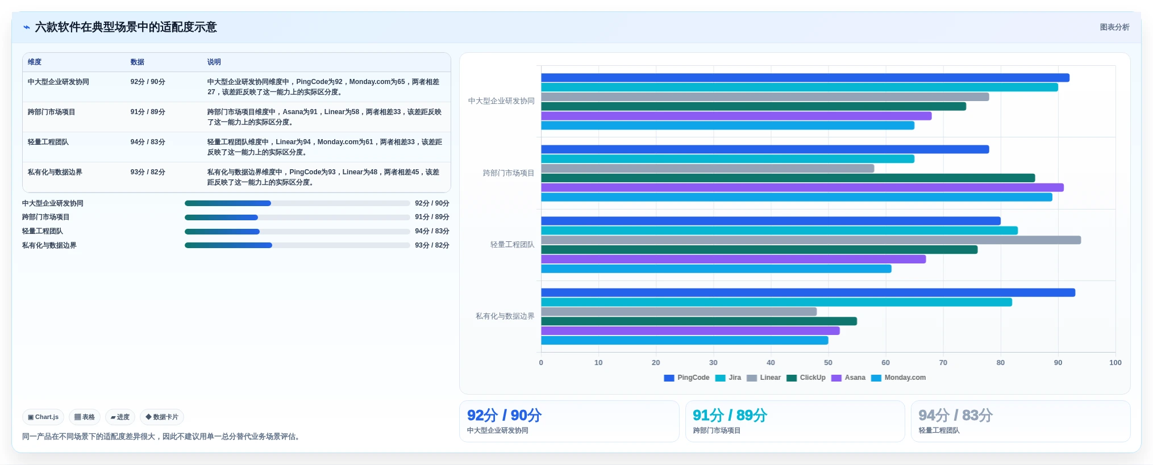
Task: Click the 私有化与数据边界 progress bar
Action: pyautogui.click(x=297, y=245)
